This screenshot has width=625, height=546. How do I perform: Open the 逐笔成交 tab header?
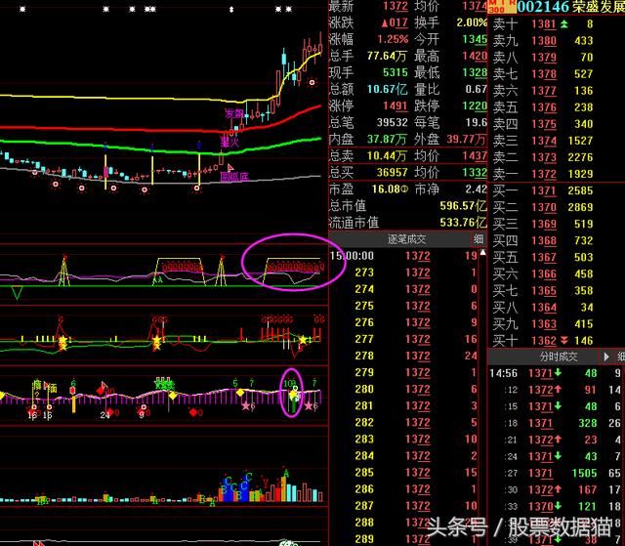[407, 238]
